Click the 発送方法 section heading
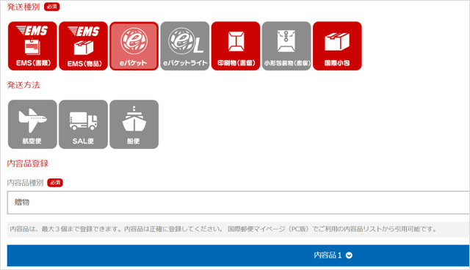 23,85
